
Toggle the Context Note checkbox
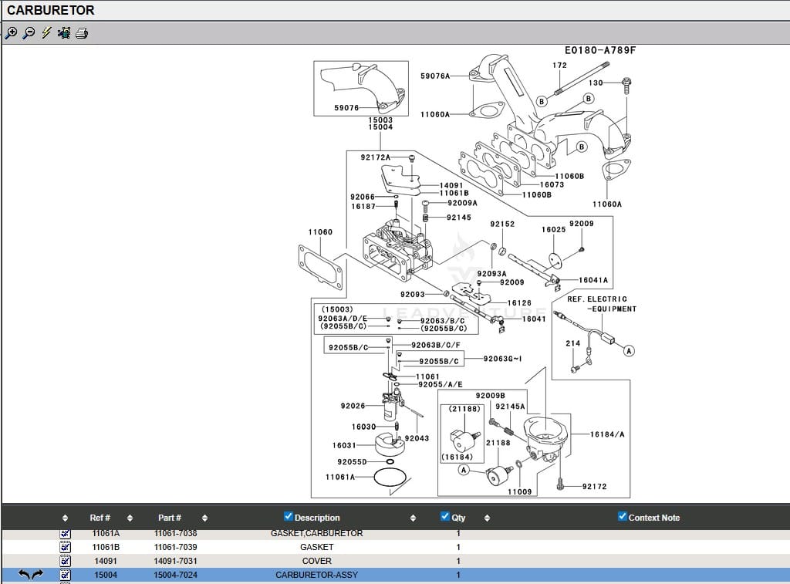[x=623, y=517]
